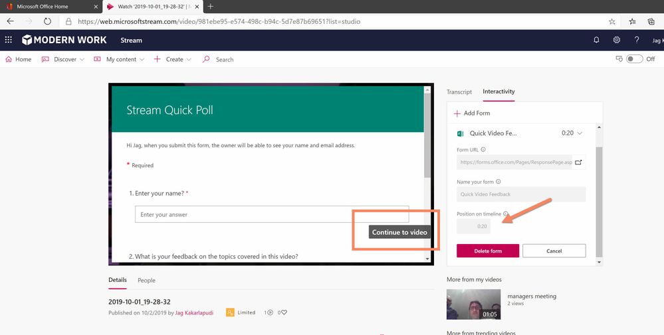This screenshot has height=335, width=664.
Task: Click the lock icon in address bar
Action: 68,21
